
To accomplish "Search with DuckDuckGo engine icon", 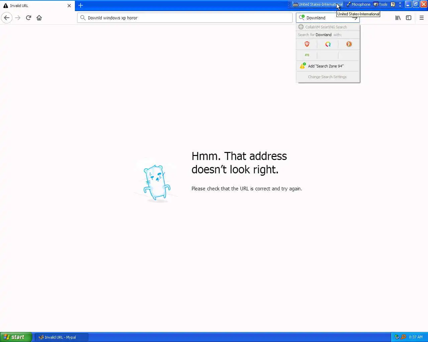I will tap(349, 44).
